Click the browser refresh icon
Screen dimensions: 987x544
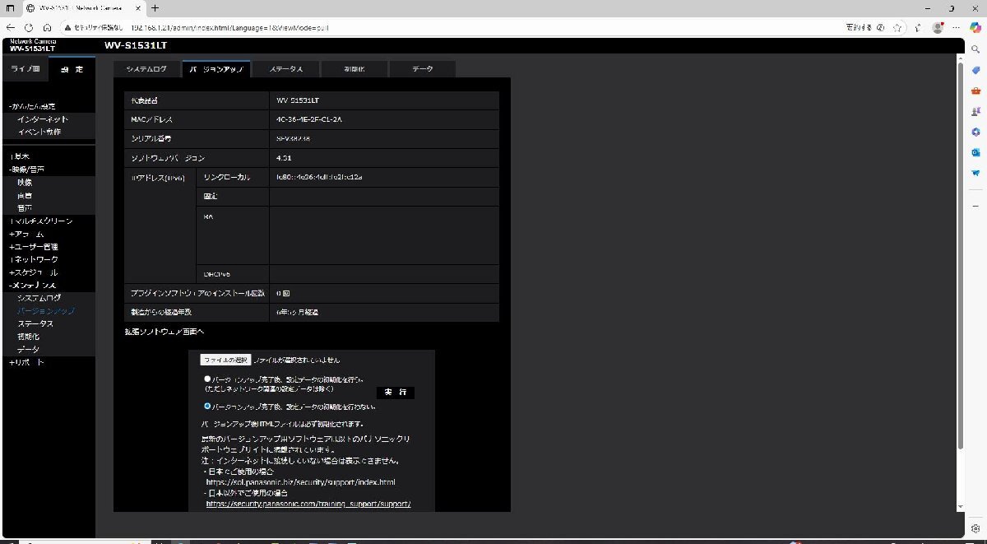tap(28, 27)
